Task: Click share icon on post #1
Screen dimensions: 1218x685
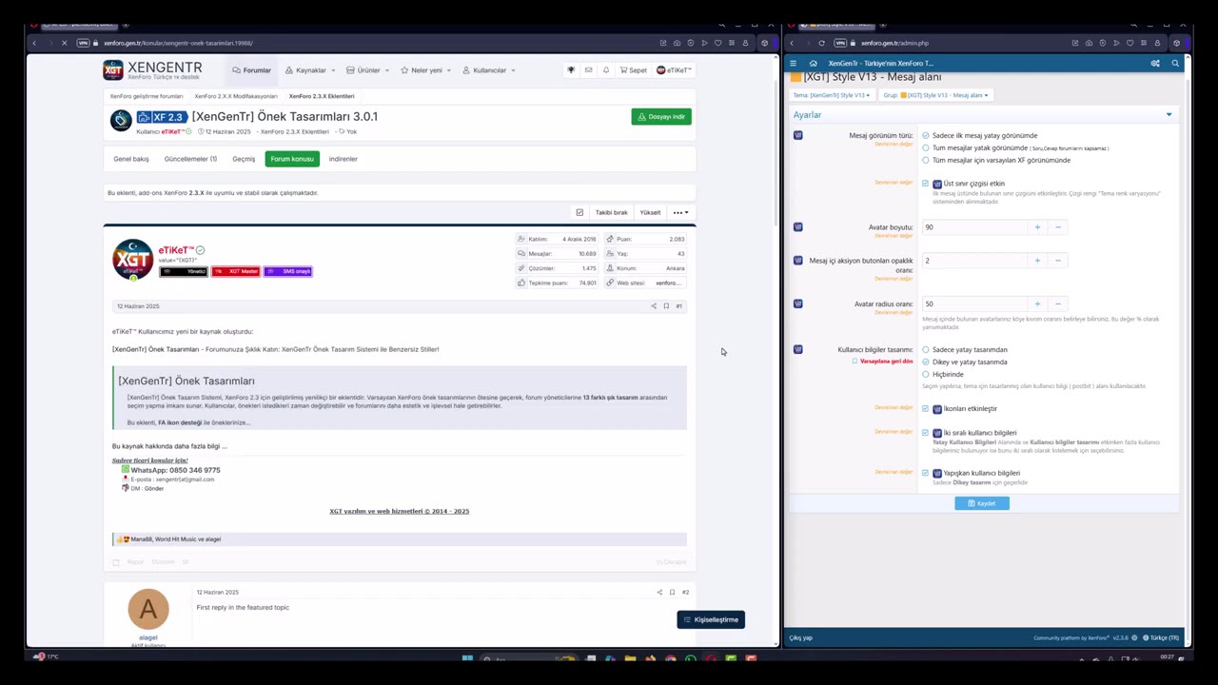Action: [654, 305]
